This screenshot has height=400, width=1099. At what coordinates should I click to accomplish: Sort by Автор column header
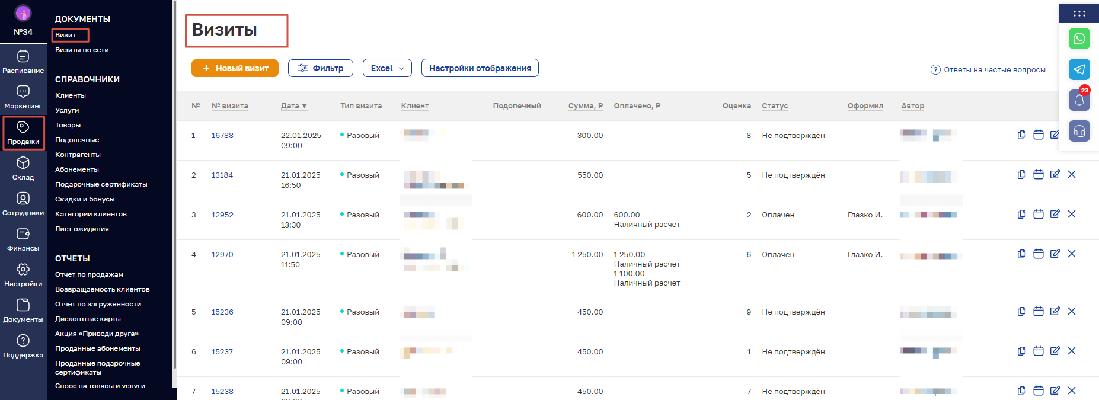point(913,106)
